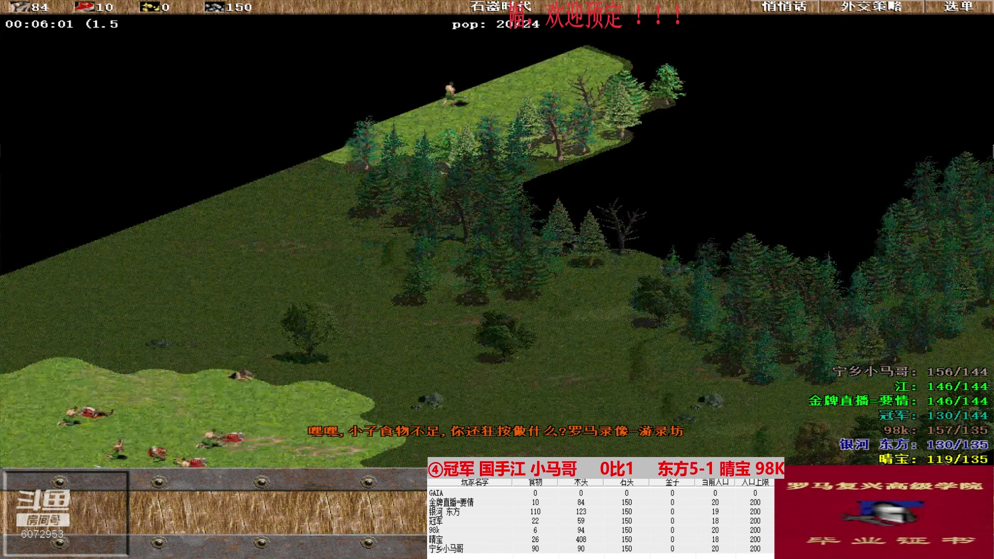994x559 pixels.
Task: Click 金牌直播=要情 score line in the score list
Action: point(898,401)
